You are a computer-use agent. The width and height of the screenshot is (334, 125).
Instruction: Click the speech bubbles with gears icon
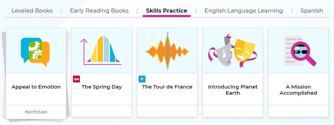point(35,52)
